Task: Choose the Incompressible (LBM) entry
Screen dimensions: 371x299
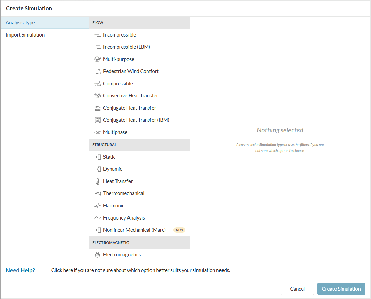Action: pos(126,47)
